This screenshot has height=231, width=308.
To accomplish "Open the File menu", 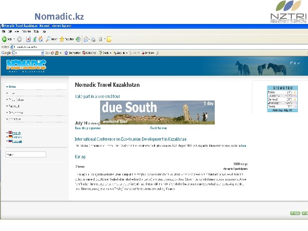I will (3, 31).
